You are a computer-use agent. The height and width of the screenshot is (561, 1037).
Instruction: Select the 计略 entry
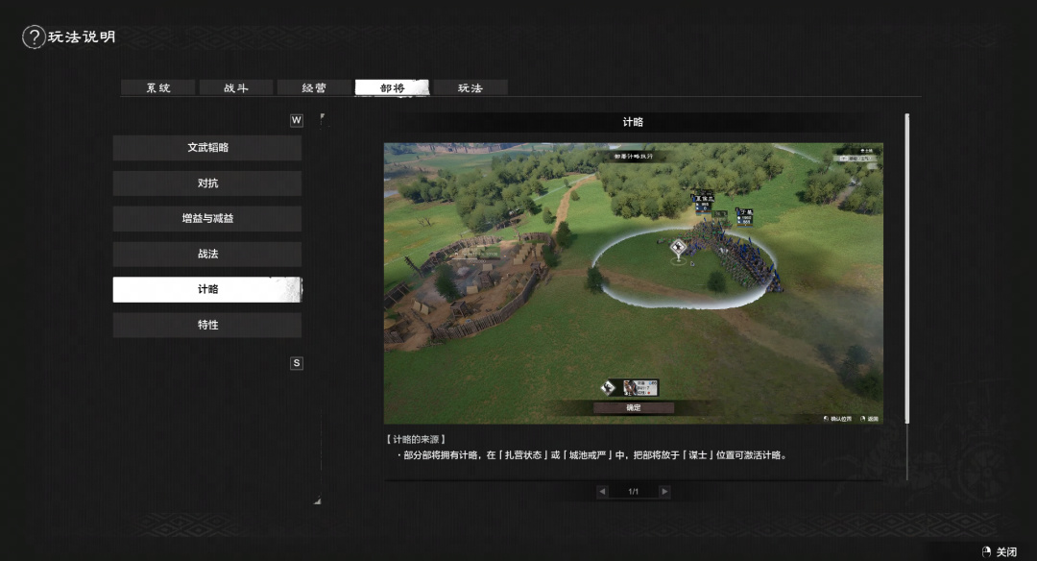tap(207, 289)
